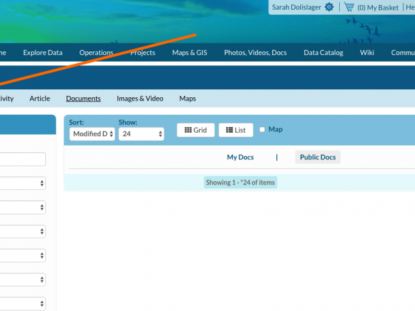415x311 pixels.
Task: Switch to the Maps tab
Action: (187, 98)
